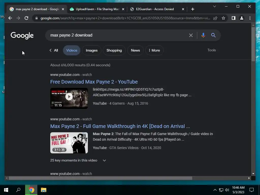
Task: Close the max payne 2 download tab
Action: pyautogui.click(x=63, y=9)
